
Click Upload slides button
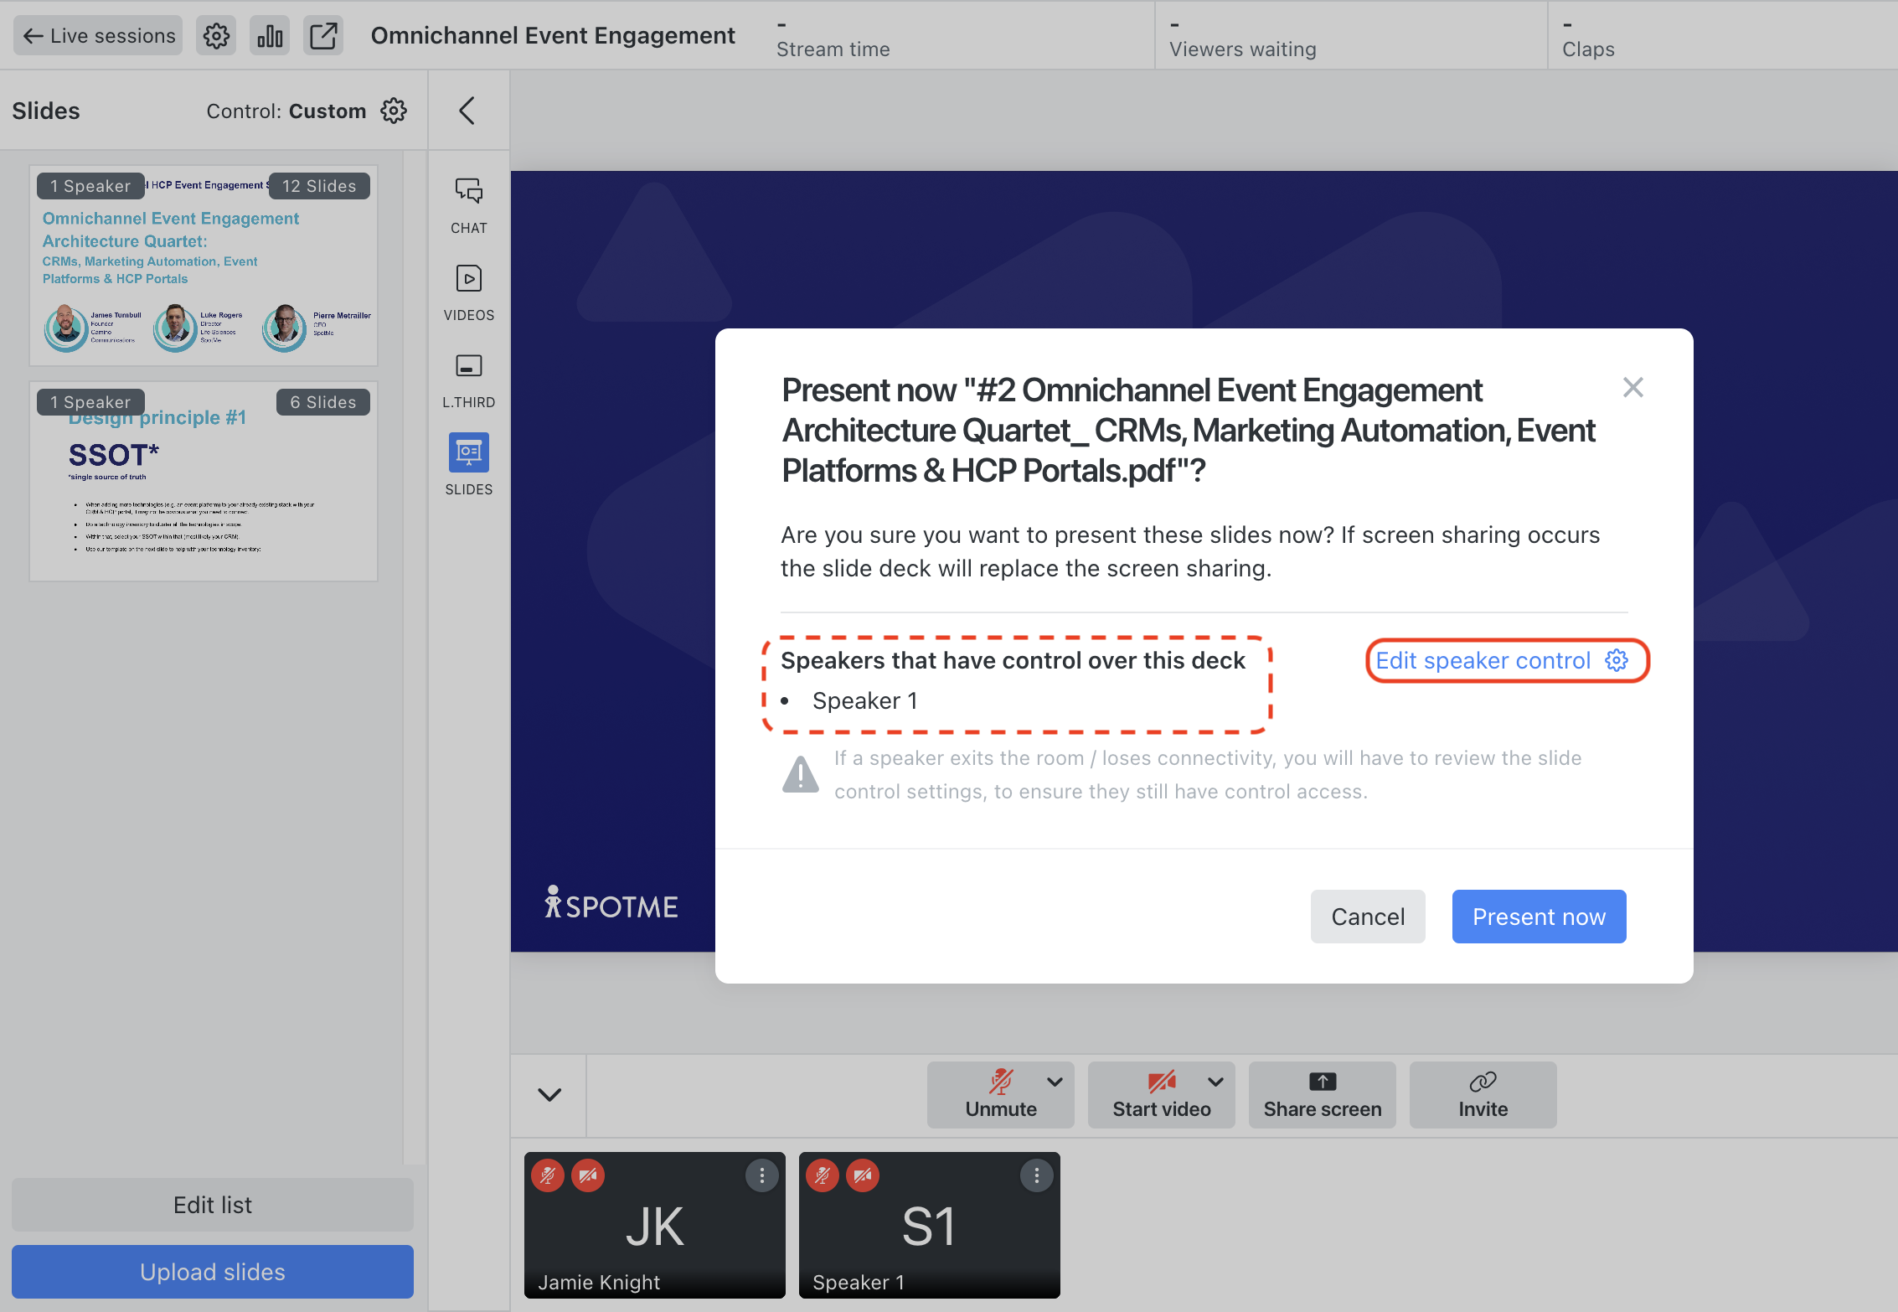pyautogui.click(x=213, y=1272)
